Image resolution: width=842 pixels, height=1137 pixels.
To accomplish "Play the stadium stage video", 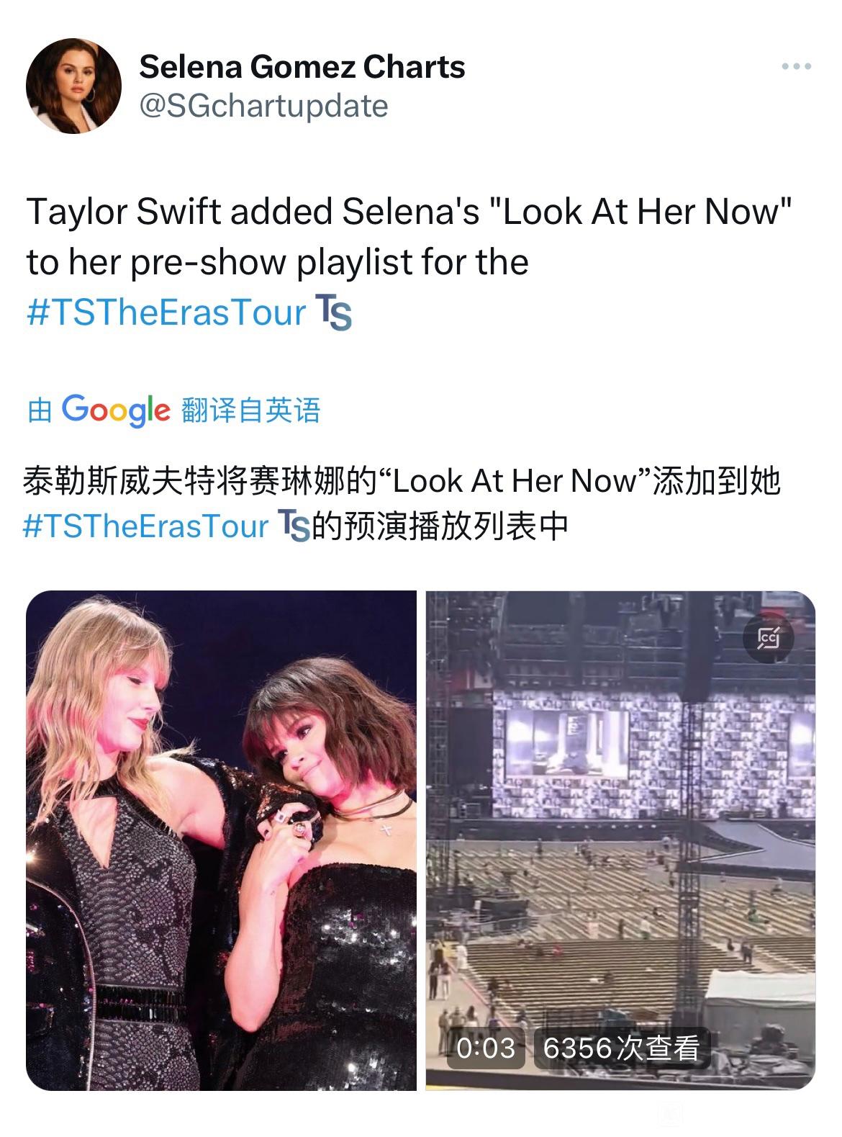I will (x=621, y=840).
